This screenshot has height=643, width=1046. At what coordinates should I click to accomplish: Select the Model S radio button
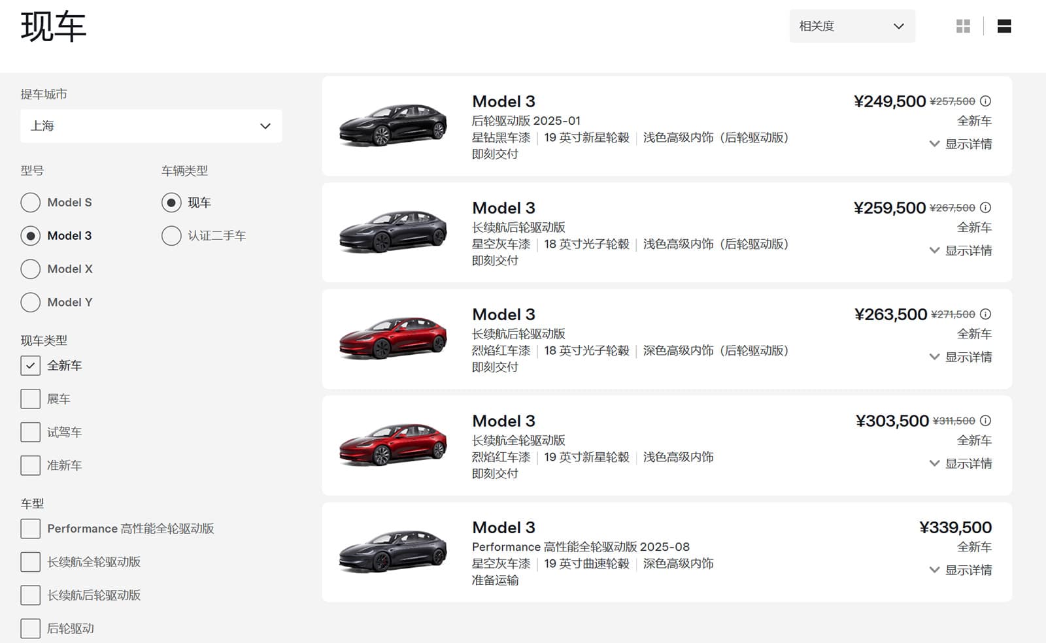pyautogui.click(x=31, y=203)
